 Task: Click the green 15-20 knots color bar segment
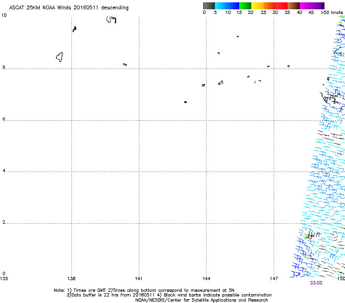click(x=245, y=6)
